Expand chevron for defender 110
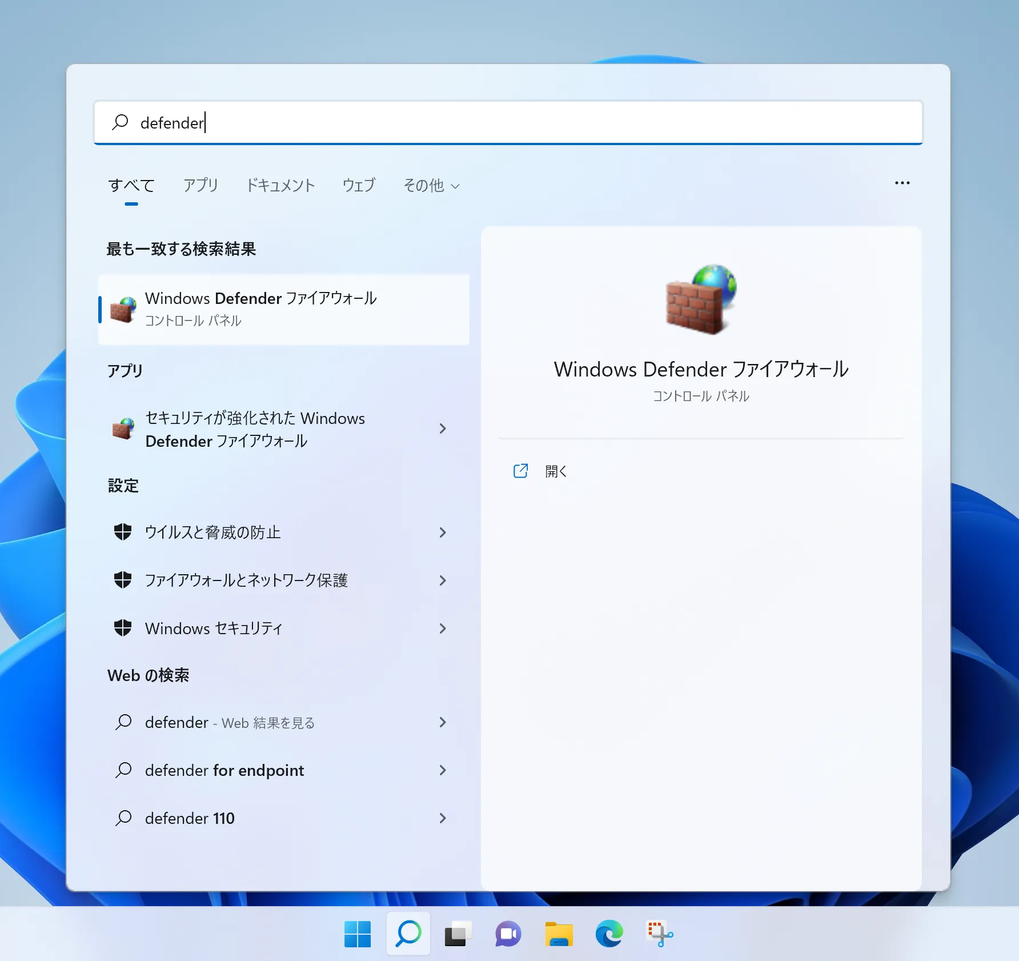 click(x=443, y=818)
